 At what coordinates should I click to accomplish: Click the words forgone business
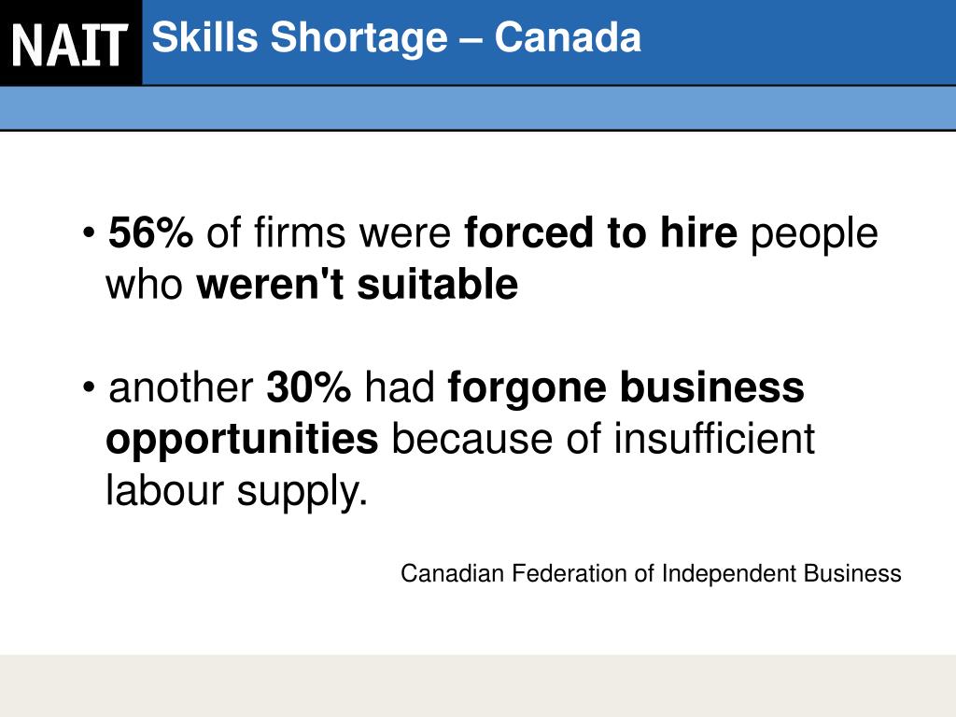click(x=626, y=388)
